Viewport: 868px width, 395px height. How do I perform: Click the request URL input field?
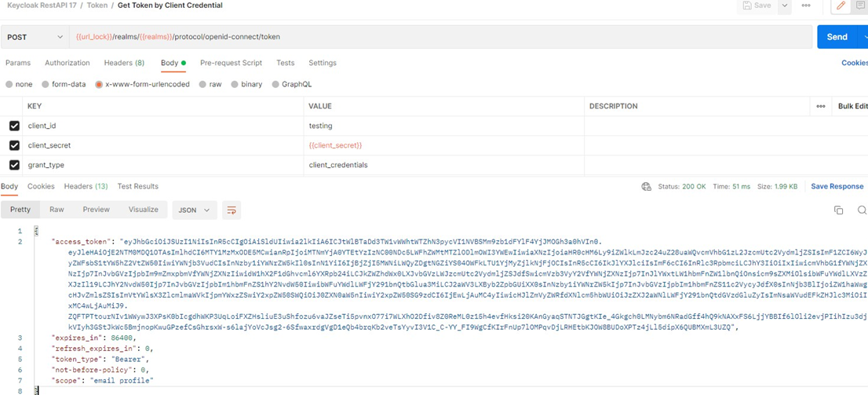click(x=439, y=37)
